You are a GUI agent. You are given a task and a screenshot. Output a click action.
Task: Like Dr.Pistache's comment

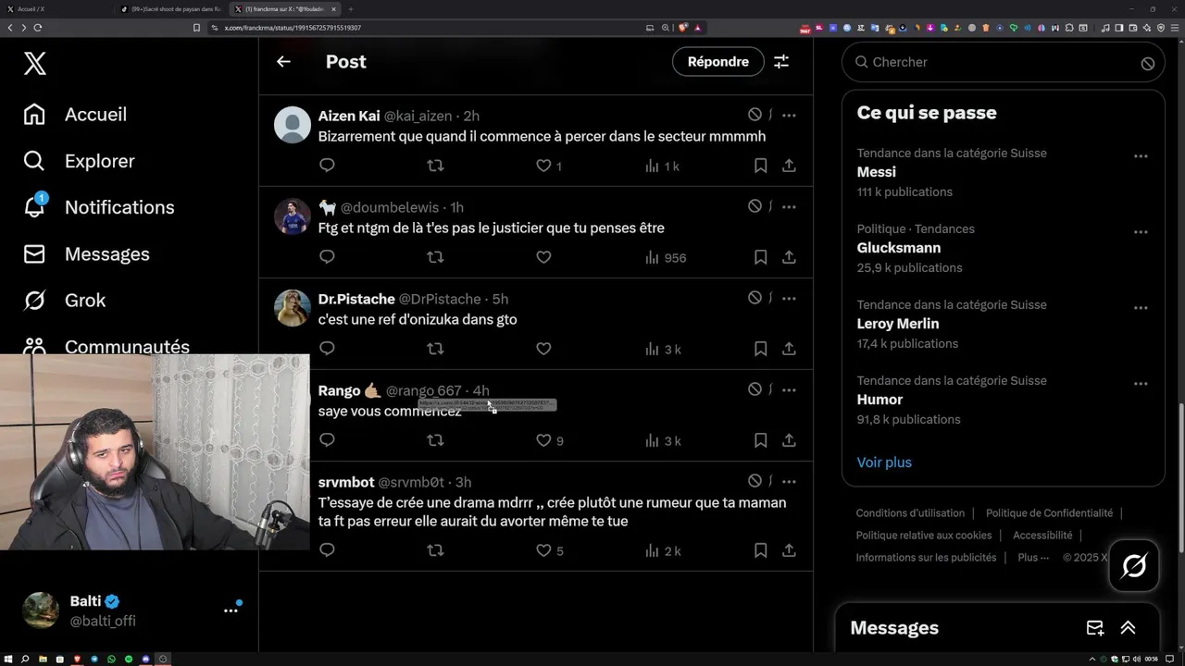click(x=543, y=349)
